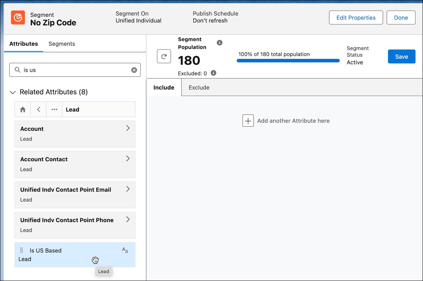Click the orange Segment logo icon
The height and width of the screenshot is (281, 423).
(18, 18)
